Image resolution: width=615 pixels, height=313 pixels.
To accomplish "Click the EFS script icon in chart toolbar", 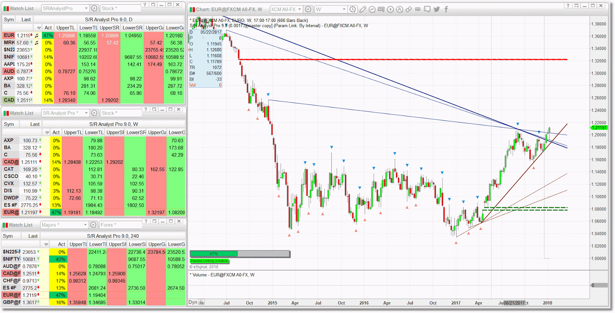I will click(418, 9).
